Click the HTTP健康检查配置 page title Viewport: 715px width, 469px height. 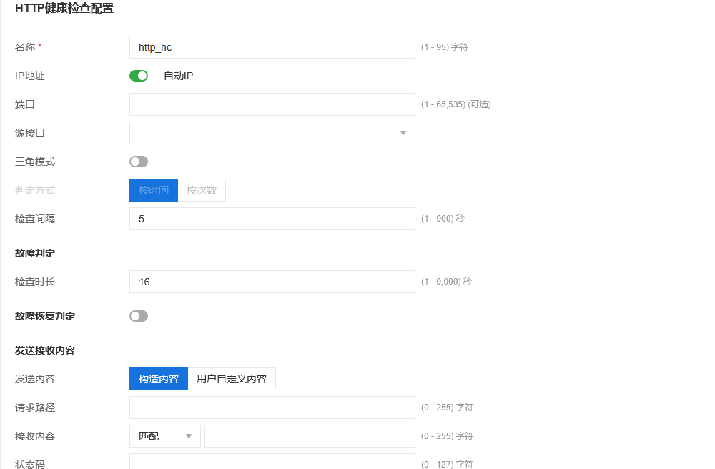[64, 9]
